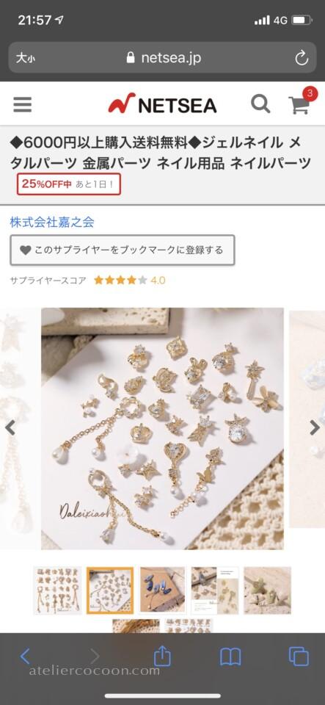Tap the Safari back arrow
This screenshot has width=325, height=705.
pyautogui.click(x=25, y=657)
